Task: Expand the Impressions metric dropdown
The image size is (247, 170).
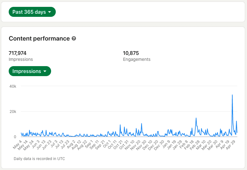Action: (30, 71)
